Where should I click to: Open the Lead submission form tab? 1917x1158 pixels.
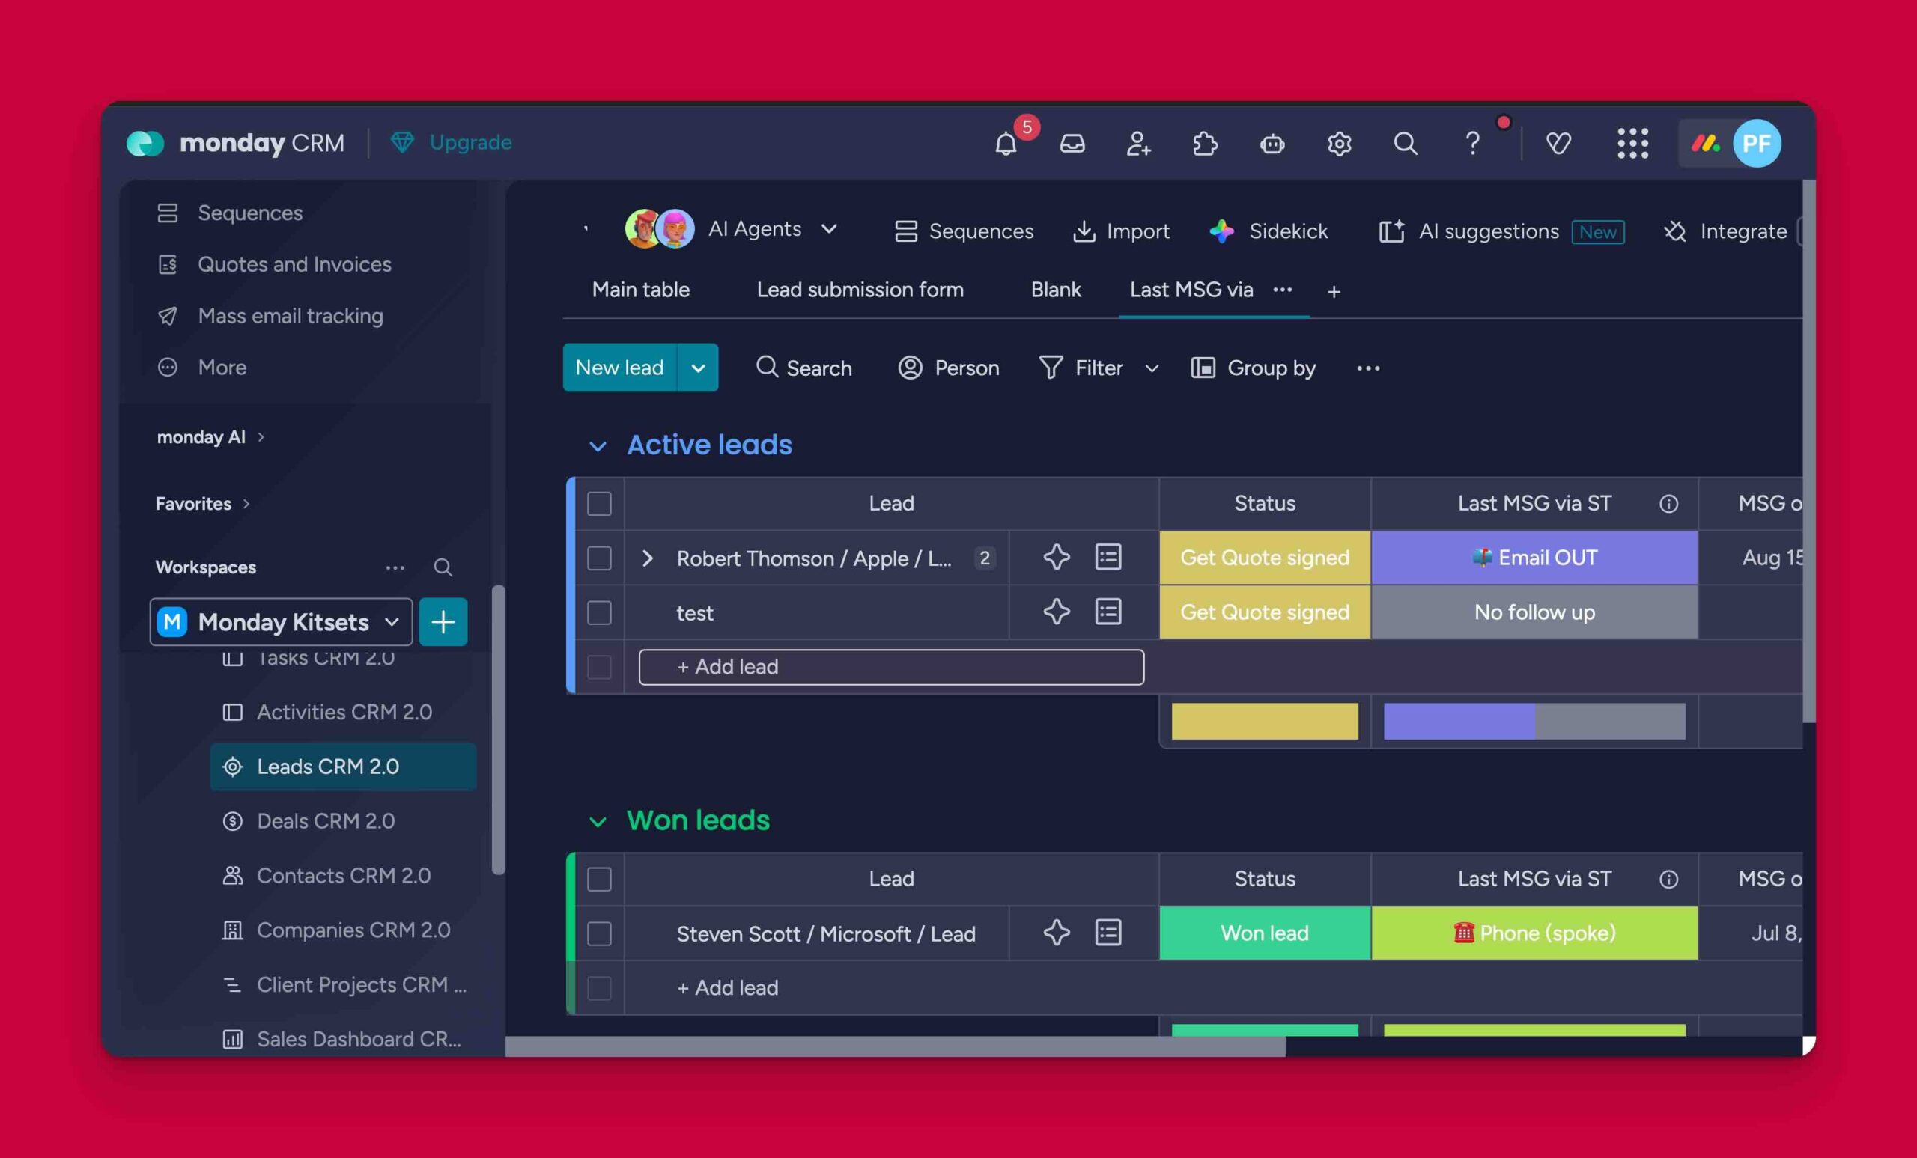[860, 290]
